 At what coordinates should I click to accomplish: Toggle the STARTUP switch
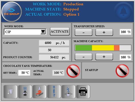[122, 71]
